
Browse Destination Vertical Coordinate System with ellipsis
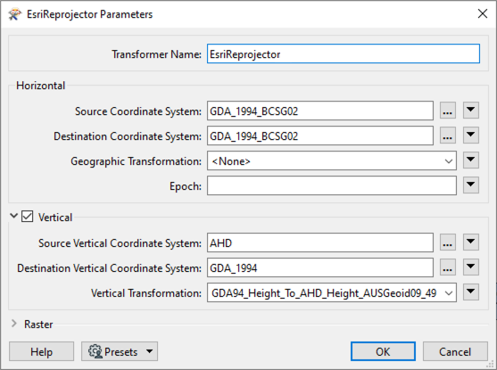[448, 267]
